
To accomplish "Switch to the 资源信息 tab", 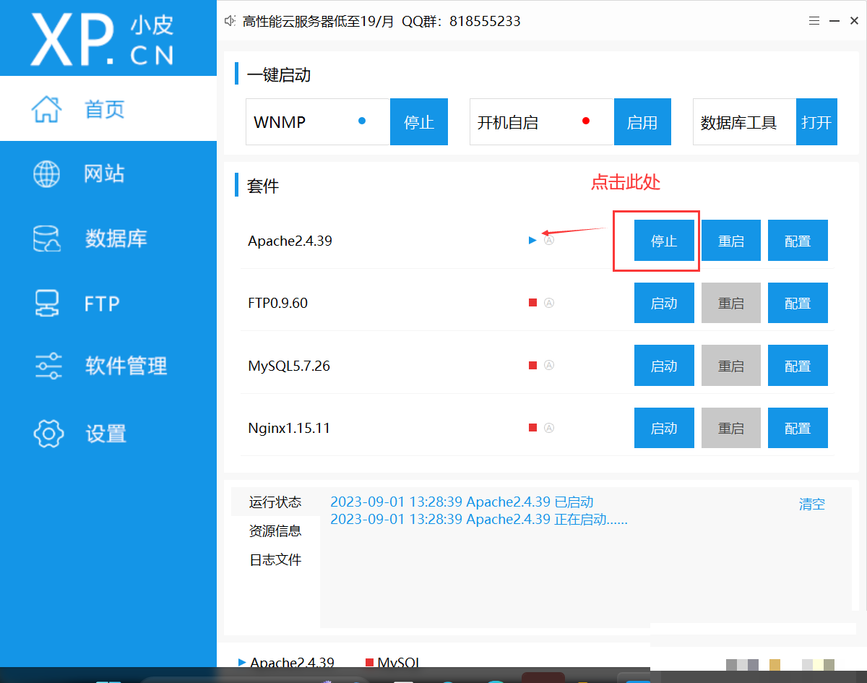I will click(275, 530).
